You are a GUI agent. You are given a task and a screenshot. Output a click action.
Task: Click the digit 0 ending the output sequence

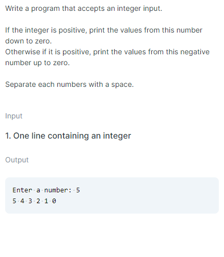[x=54, y=201]
